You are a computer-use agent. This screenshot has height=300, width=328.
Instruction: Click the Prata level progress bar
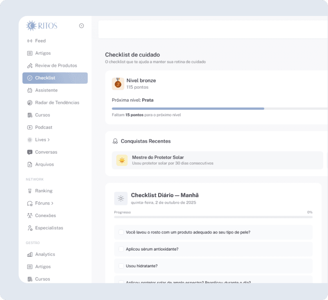click(x=220, y=109)
